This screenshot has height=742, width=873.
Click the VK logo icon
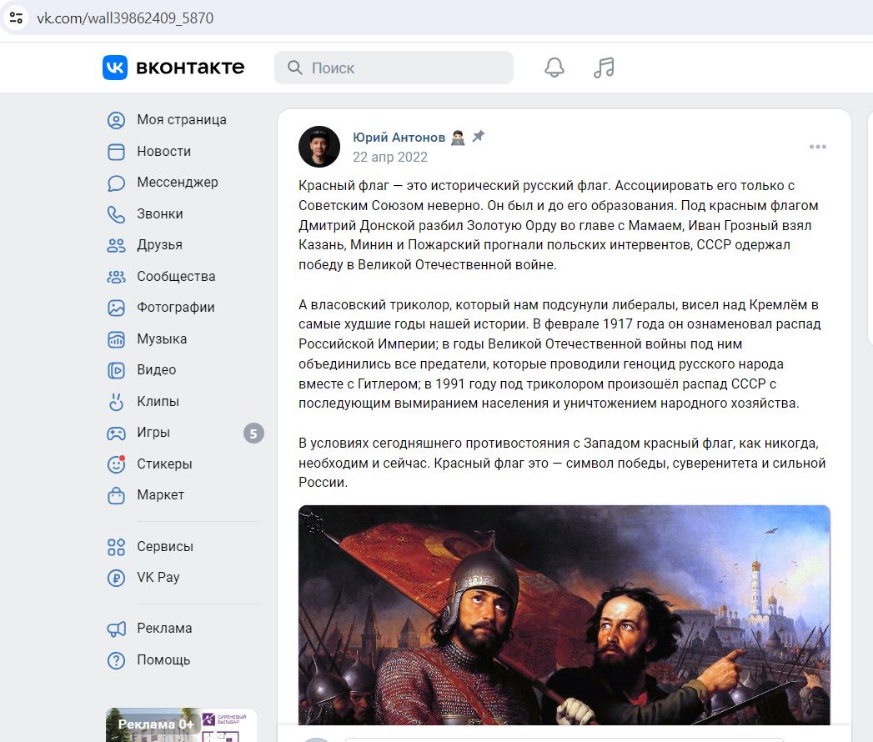tap(115, 68)
